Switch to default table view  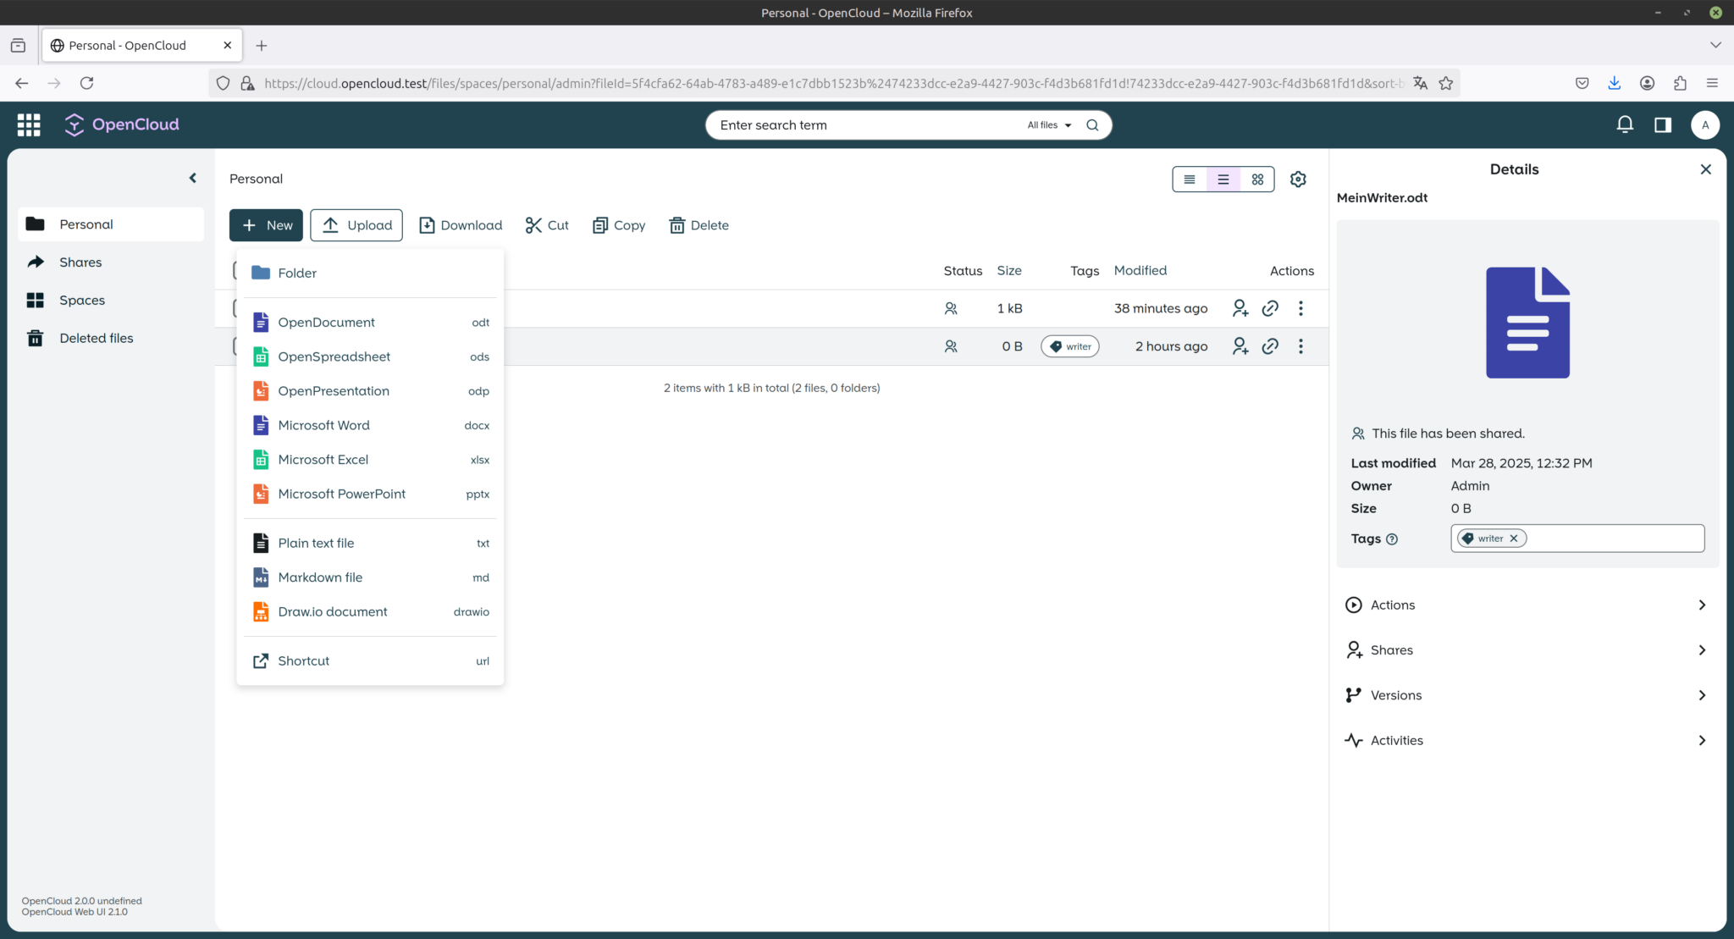[1223, 179]
